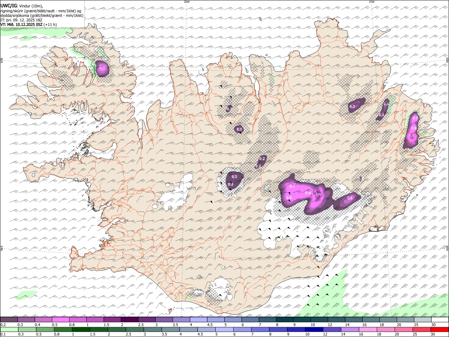
Task: Click the '0.2' label on the upper legend scale
Action: (x=3, y=324)
